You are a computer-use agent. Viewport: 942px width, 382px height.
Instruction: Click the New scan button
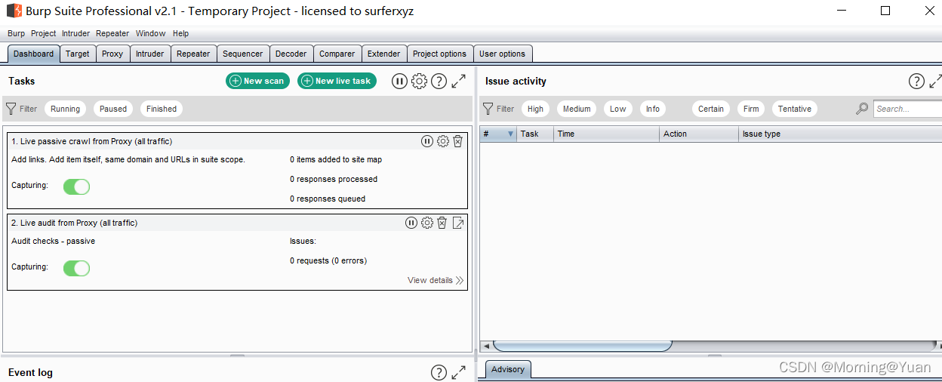[257, 81]
